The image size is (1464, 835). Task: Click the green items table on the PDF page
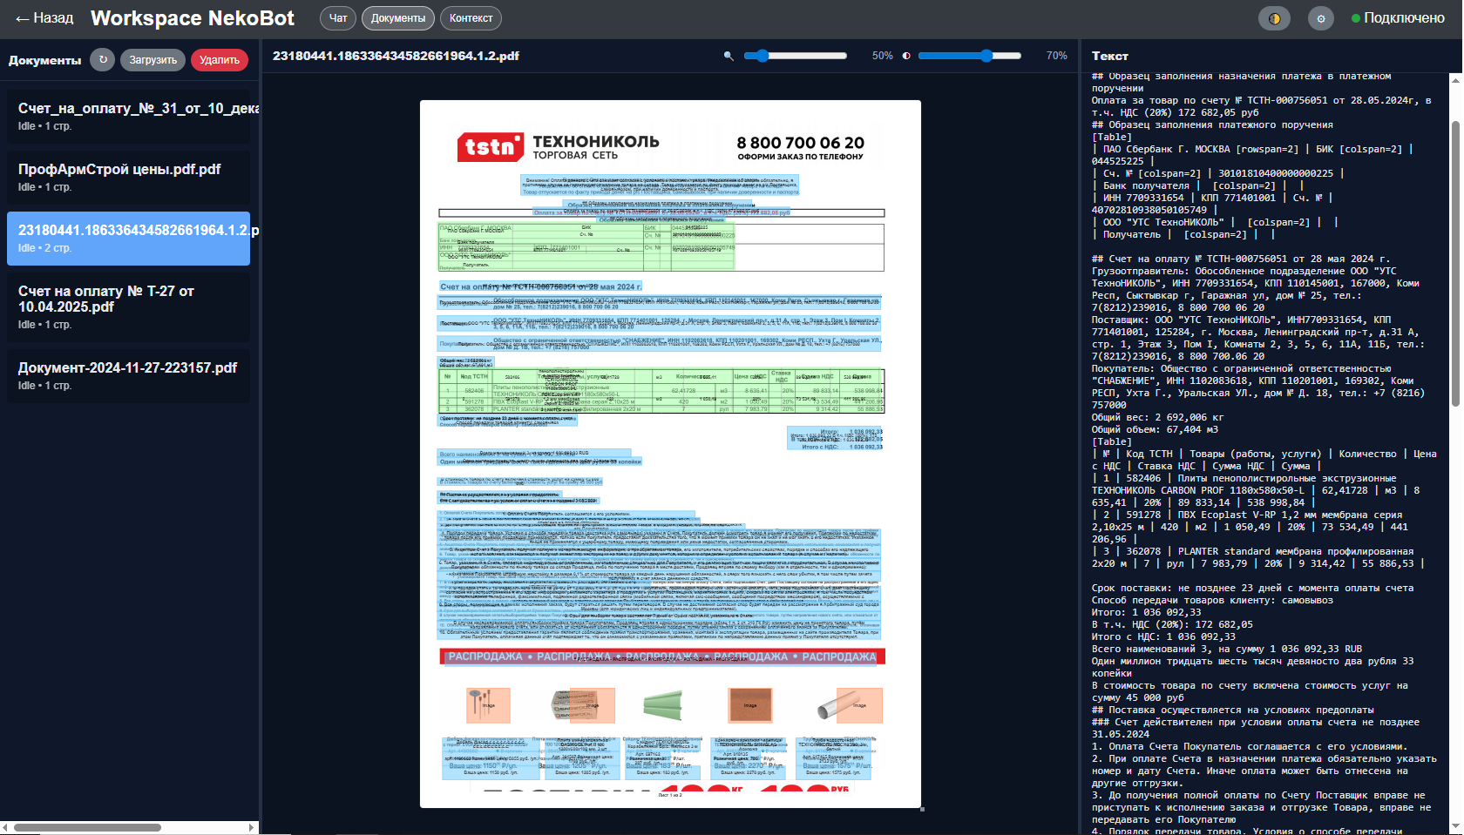(x=661, y=391)
